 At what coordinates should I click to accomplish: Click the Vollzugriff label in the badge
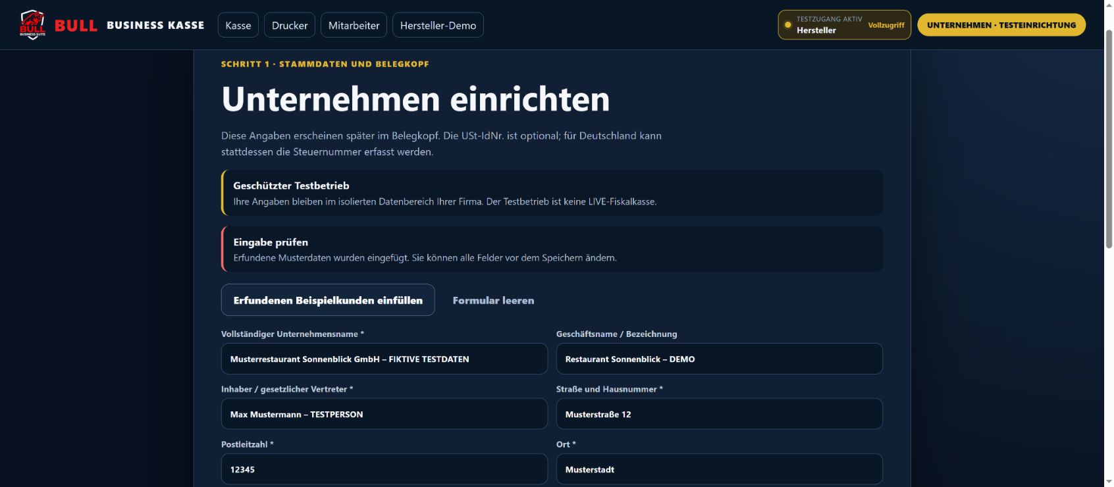point(886,25)
